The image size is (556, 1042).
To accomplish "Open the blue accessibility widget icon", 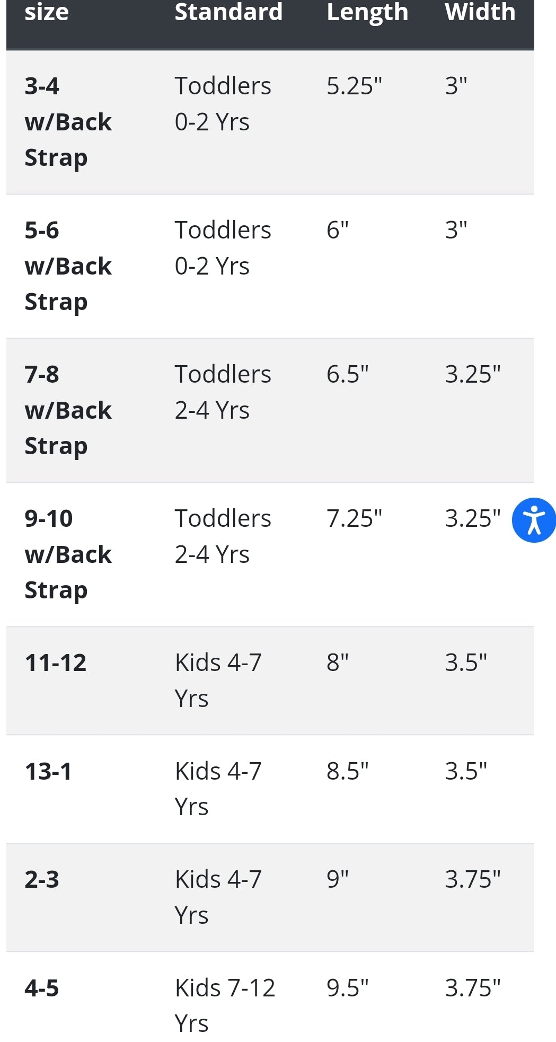I will [534, 520].
